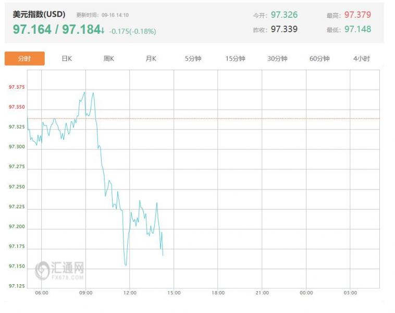The image size is (395, 313).
Task: Open the 周K weekly chart tab
Action: pos(108,59)
